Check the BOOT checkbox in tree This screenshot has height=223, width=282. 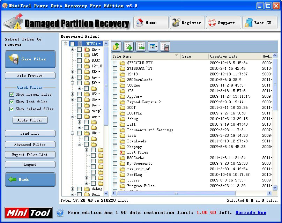pos(79,60)
